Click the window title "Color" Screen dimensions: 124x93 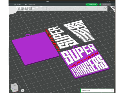[48, 2]
